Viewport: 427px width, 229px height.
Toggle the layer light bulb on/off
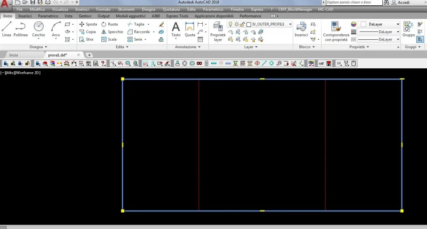pos(230,24)
